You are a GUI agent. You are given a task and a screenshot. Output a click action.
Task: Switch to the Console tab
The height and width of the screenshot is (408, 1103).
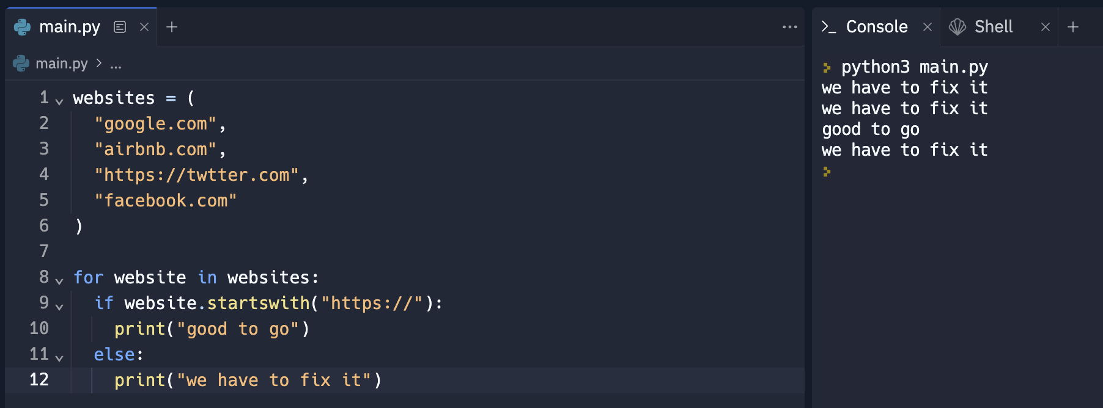877,27
